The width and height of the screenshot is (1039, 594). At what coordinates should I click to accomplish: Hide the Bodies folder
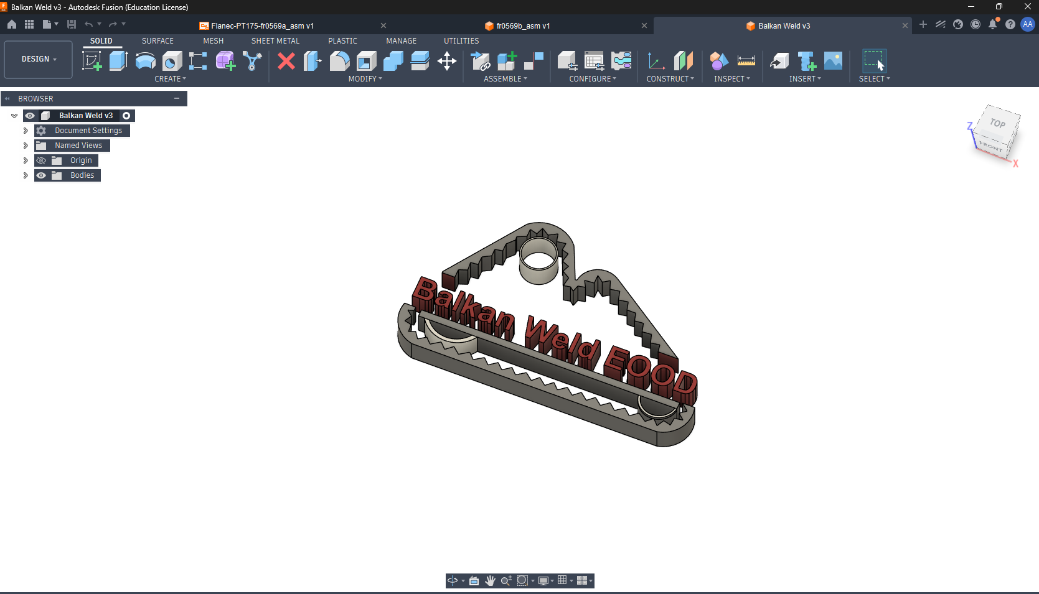coord(41,175)
